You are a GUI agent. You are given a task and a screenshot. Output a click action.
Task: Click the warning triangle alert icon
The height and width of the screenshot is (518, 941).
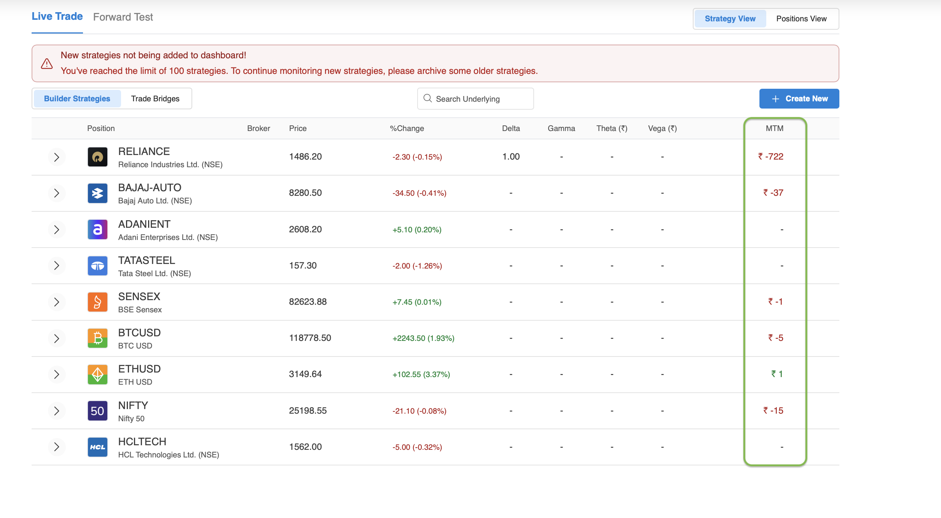point(47,64)
